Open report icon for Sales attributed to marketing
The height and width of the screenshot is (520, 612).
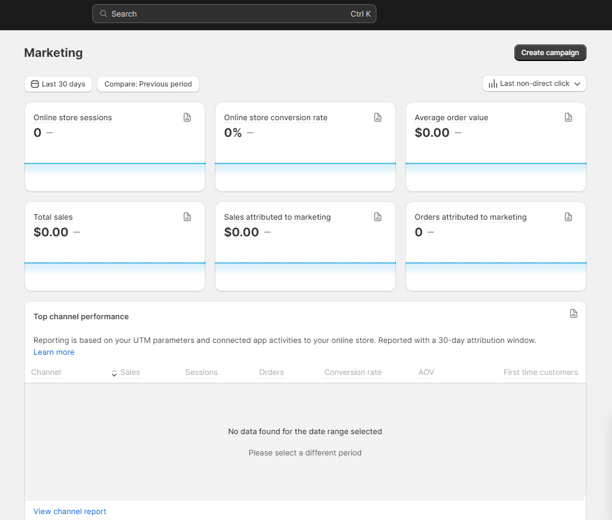[378, 217]
